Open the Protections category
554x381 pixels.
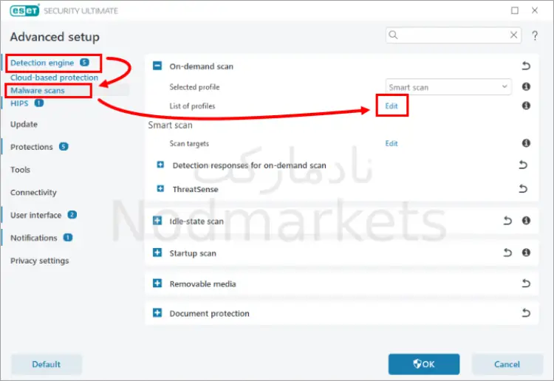click(x=32, y=147)
